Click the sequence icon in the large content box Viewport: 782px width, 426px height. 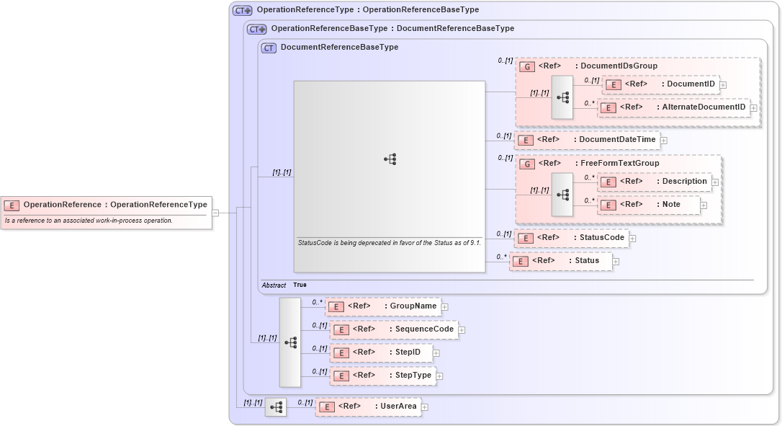tap(390, 159)
